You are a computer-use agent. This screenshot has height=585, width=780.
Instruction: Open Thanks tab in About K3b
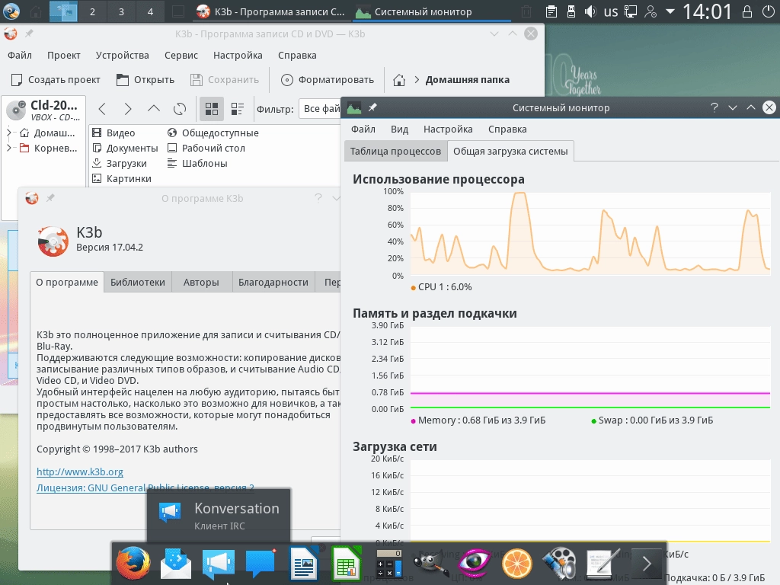point(273,282)
